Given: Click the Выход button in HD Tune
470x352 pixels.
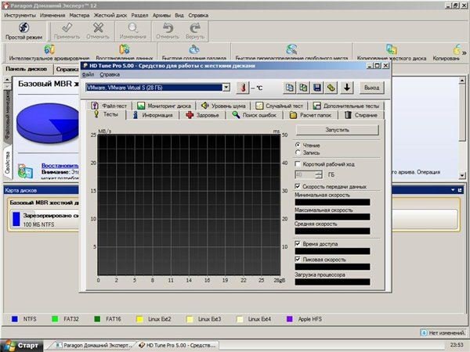Looking at the screenshot, I should pyautogui.click(x=371, y=88).
